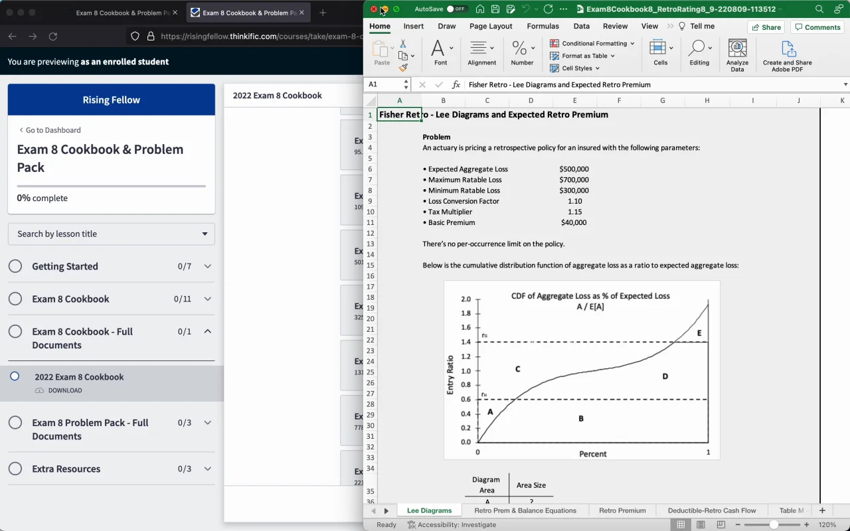Click the Analyze Data icon
Image resolution: width=850 pixels, height=531 pixels.
point(737,54)
